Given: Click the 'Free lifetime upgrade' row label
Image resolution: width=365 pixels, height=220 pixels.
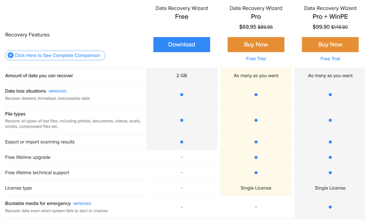Looking at the screenshot, I should click(x=28, y=157).
